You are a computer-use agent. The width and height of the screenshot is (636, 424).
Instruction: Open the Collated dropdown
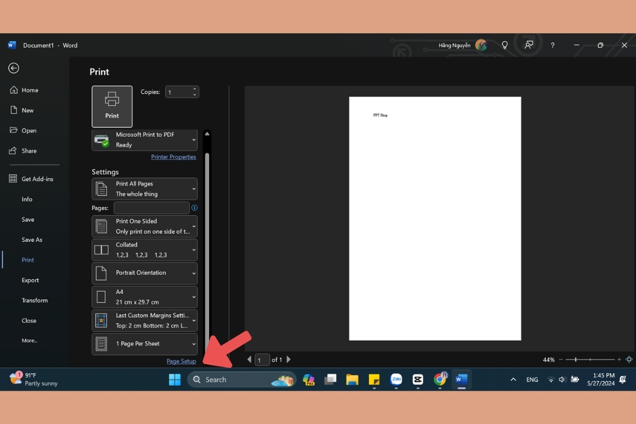144,250
